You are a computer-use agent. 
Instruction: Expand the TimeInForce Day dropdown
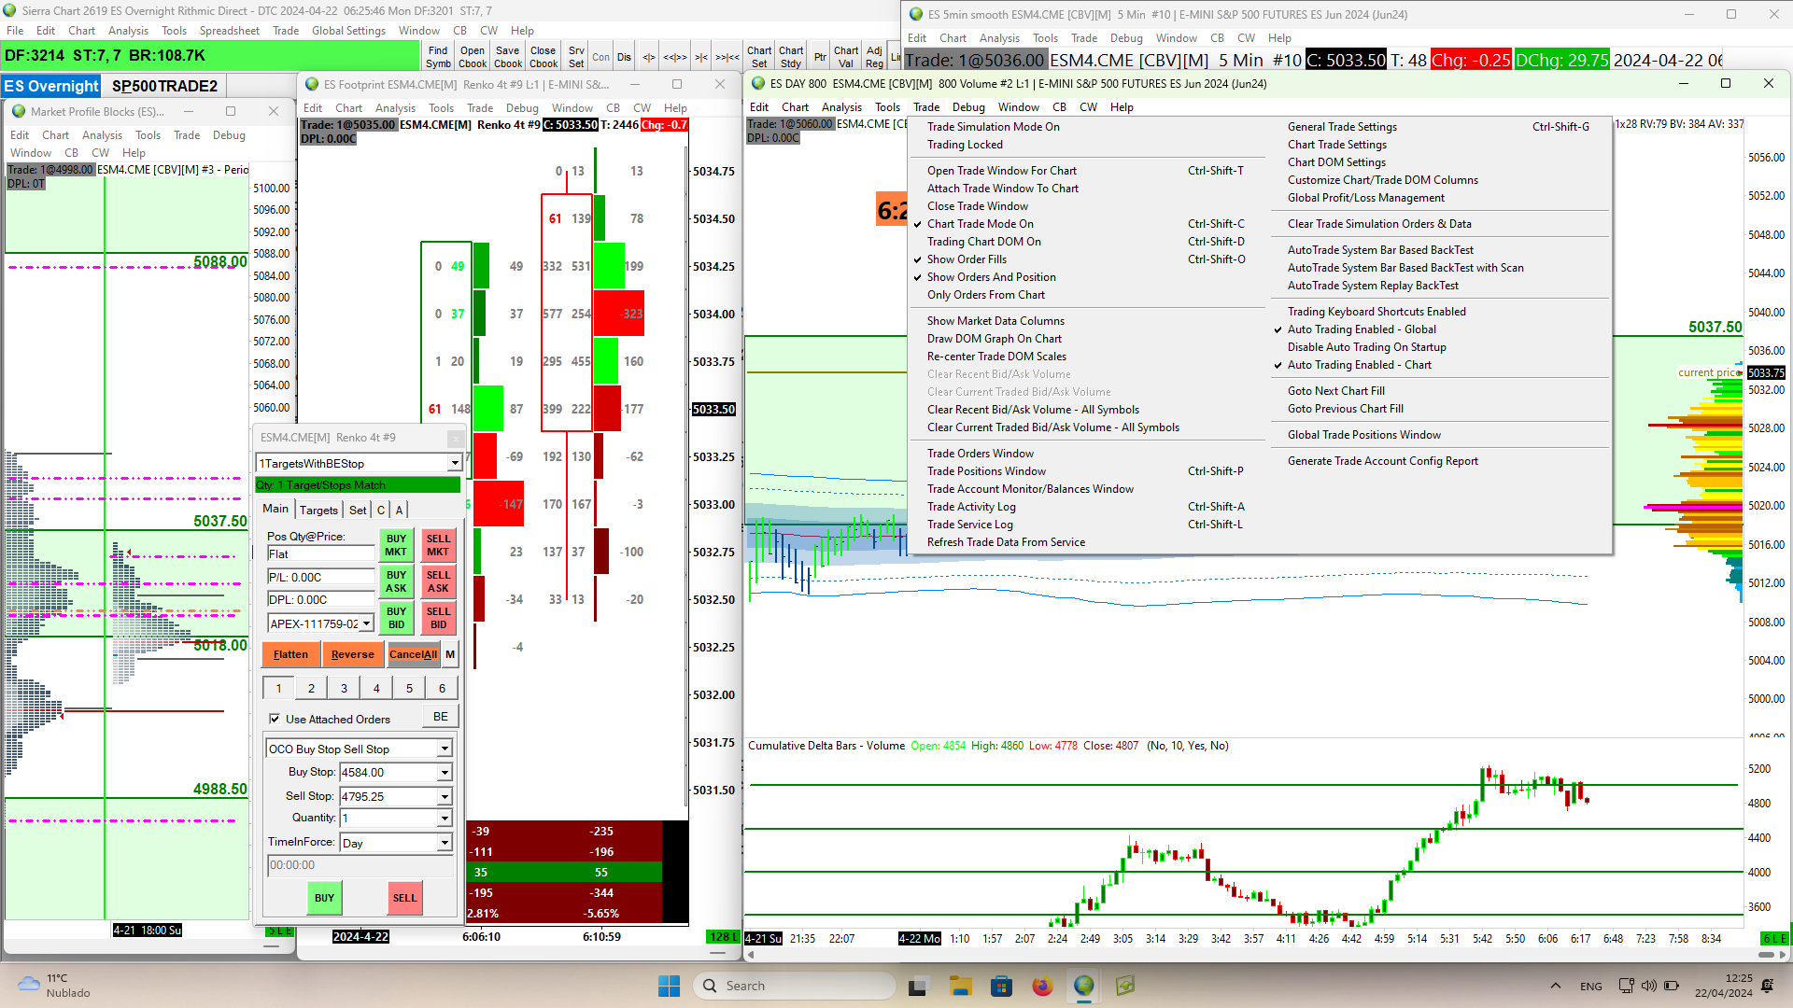pos(445,843)
